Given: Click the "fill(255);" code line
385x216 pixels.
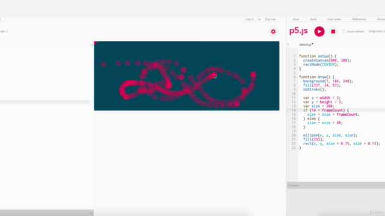Looking at the screenshot, I should 313,139.
